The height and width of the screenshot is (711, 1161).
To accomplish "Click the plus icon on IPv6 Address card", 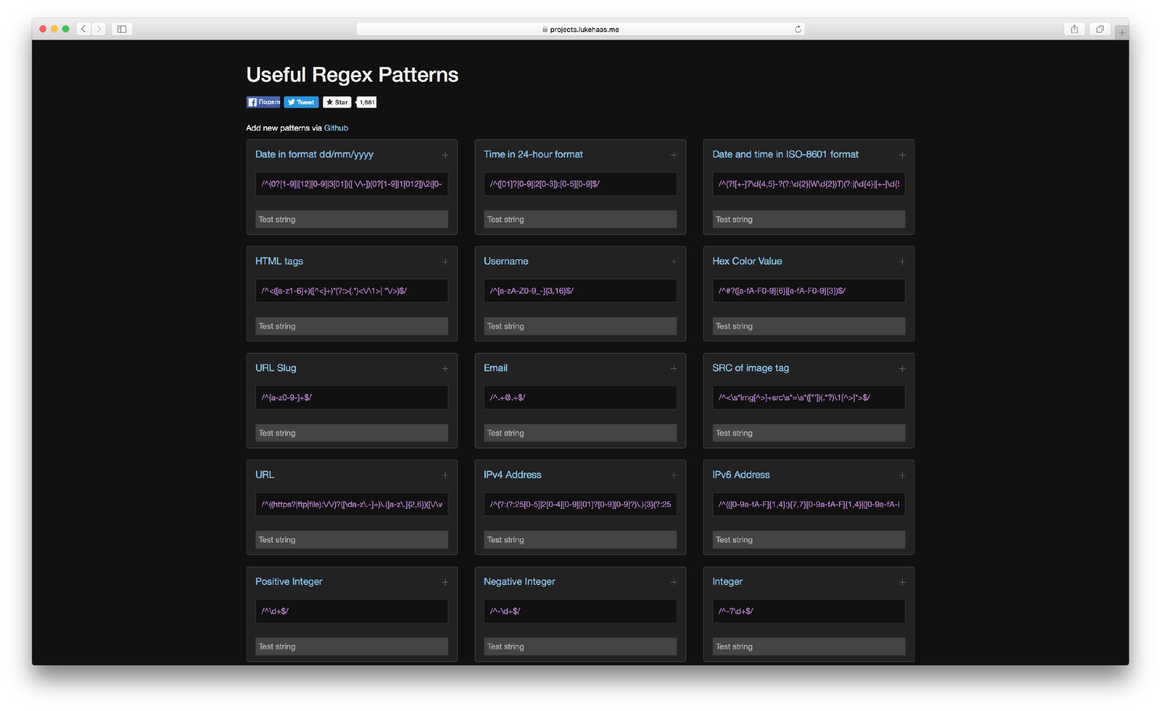I will pos(902,475).
